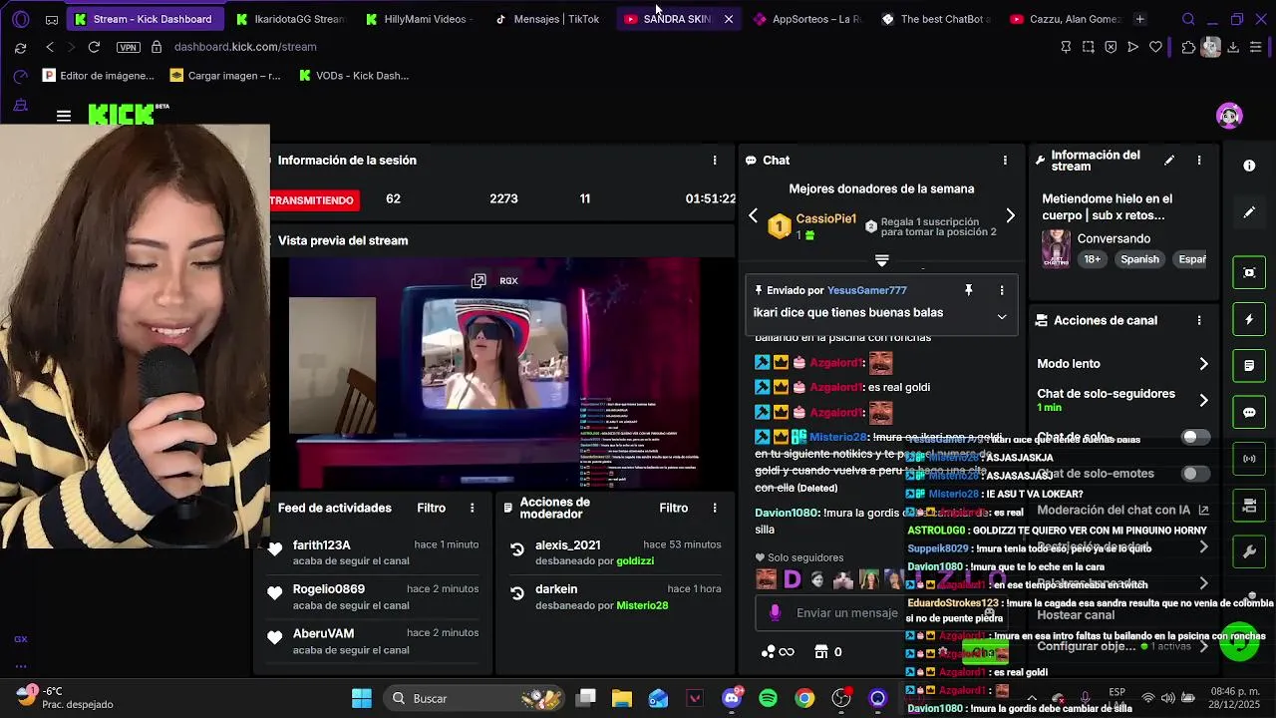The width and height of the screenshot is (1276, 718).
Task: Open the shop icon below the chat input
Action: (x=821, y=652)
